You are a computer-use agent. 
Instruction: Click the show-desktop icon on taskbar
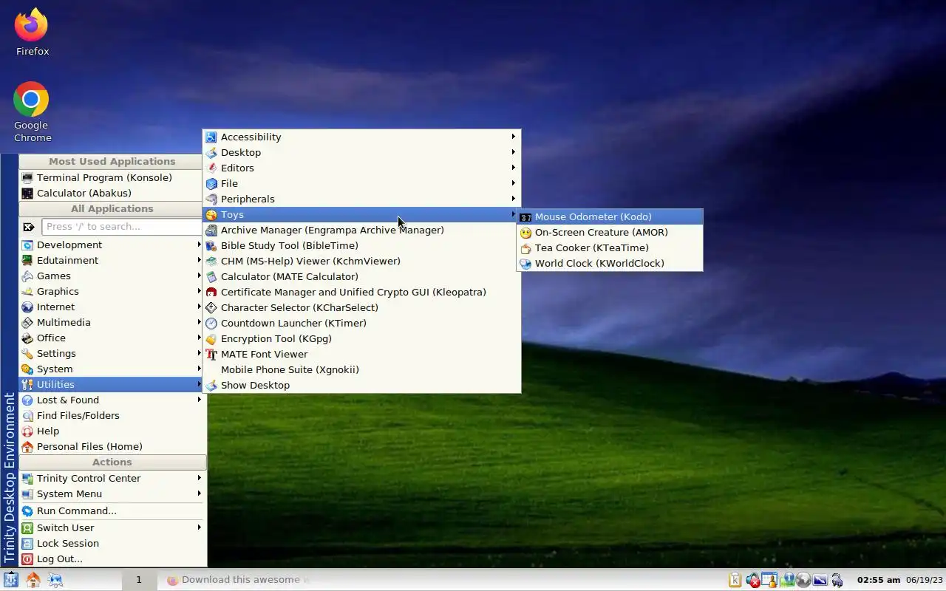point(55,580)
